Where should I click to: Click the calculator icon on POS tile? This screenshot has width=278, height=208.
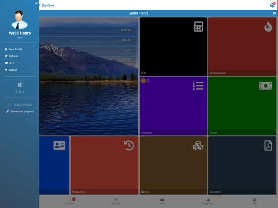click(199, 27)
